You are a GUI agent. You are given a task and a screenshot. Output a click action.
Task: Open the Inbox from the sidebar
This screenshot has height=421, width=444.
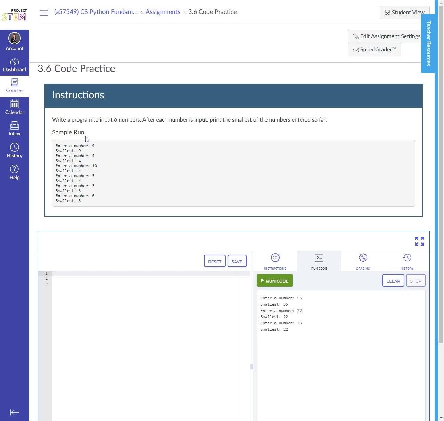pos(15,129)
